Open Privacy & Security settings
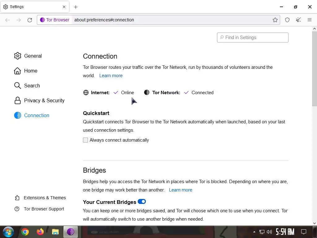The height and width of the screenshot is (238, 317). pos(39,101)
